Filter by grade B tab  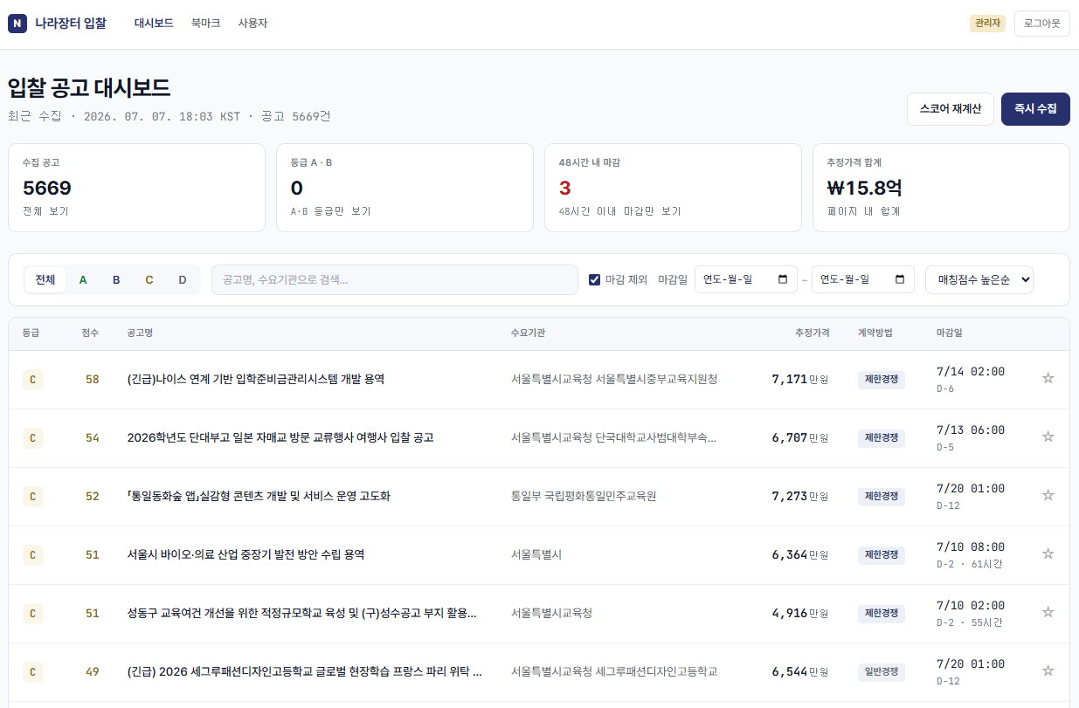tap(116, 279)
